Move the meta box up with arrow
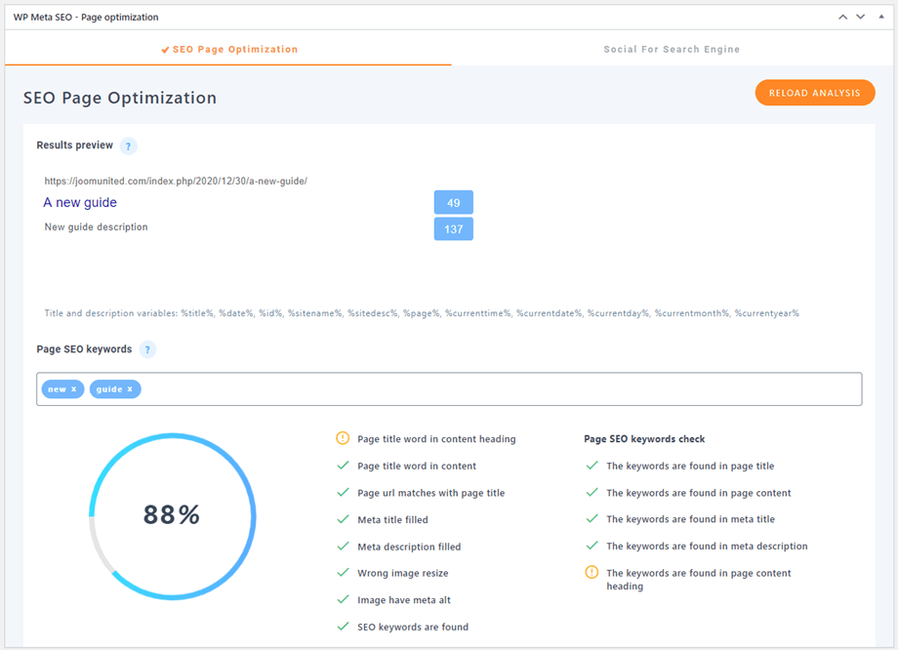This screenshot has width=898, height=650. (842, 17)
